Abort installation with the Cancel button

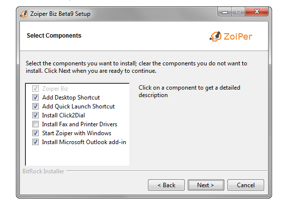pos(246,185)
